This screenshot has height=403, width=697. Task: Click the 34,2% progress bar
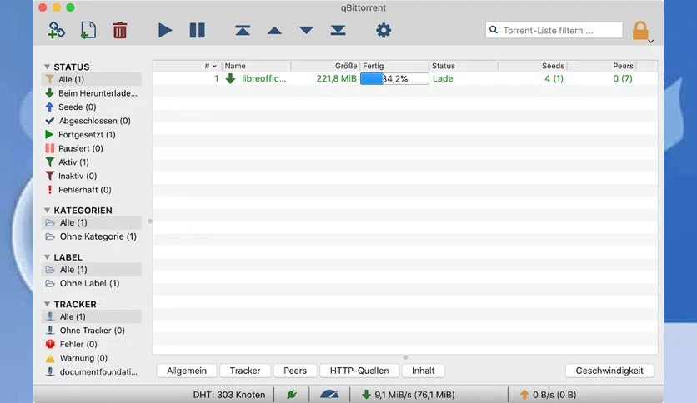tap(394, 78)
